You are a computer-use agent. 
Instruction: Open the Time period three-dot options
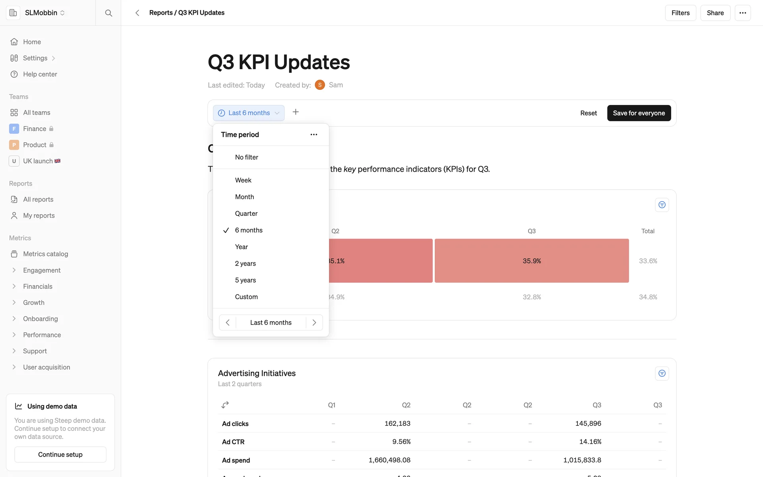(x=314, y=134)
